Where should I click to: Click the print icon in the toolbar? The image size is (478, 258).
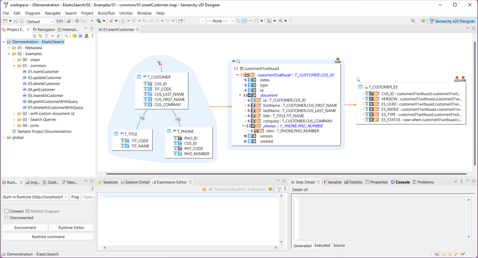(69, 21)
